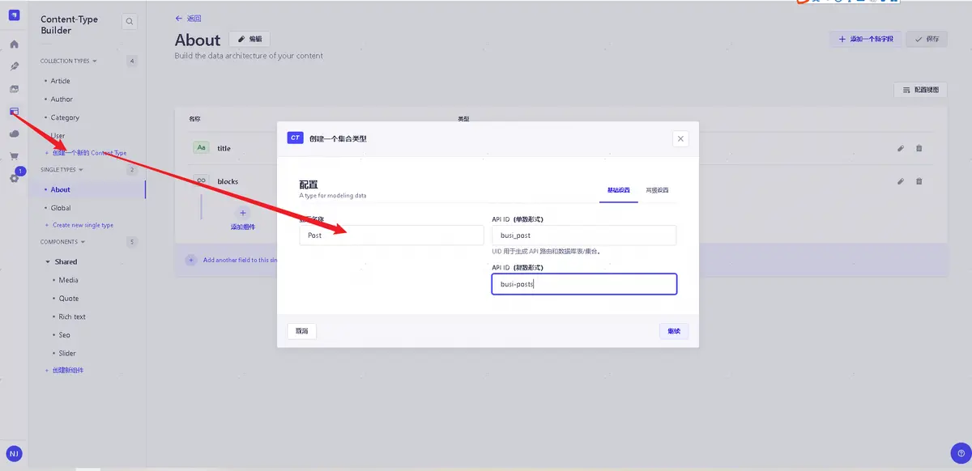Focus the singular API ID field busi_post
Image resolution: width=972 pixels, height=471 pixels.
[584, 235]
